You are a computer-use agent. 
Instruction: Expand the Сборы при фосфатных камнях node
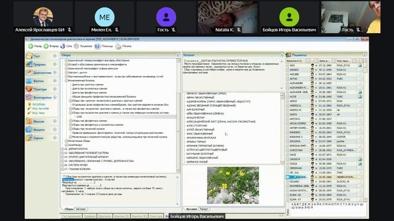coord(71,121)
